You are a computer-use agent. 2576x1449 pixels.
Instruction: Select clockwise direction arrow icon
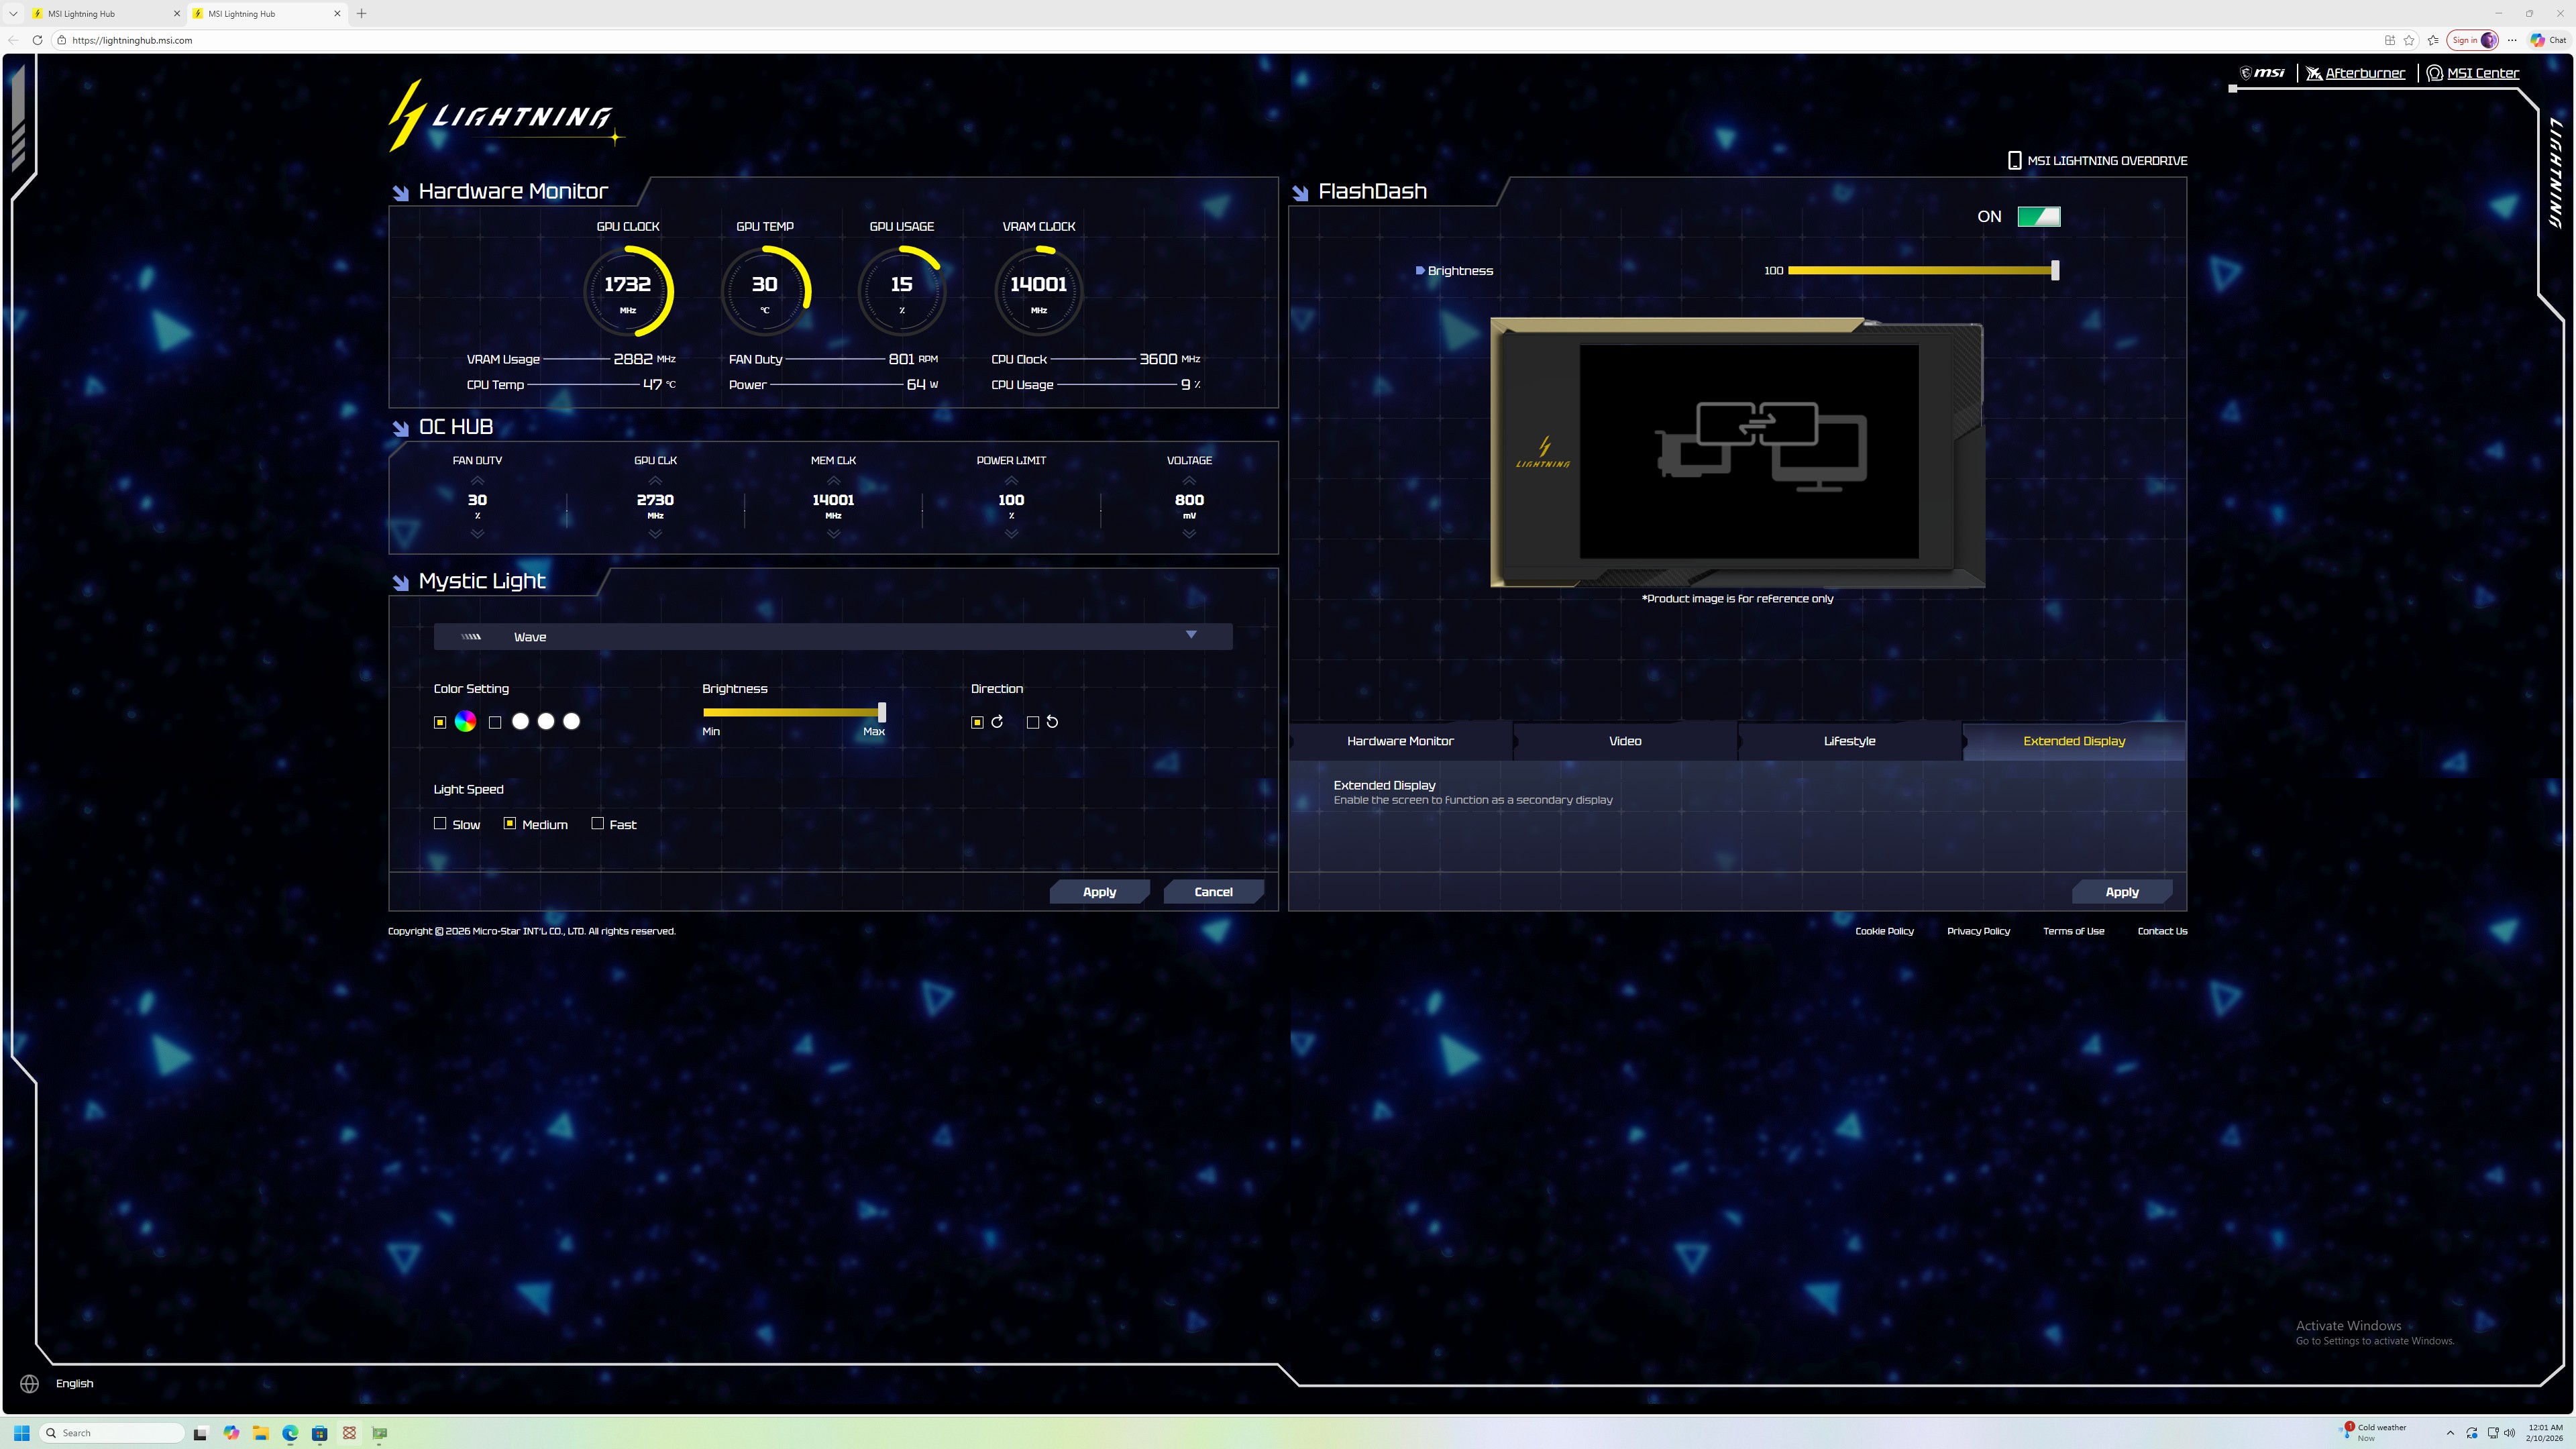click(x=997, y=721)
